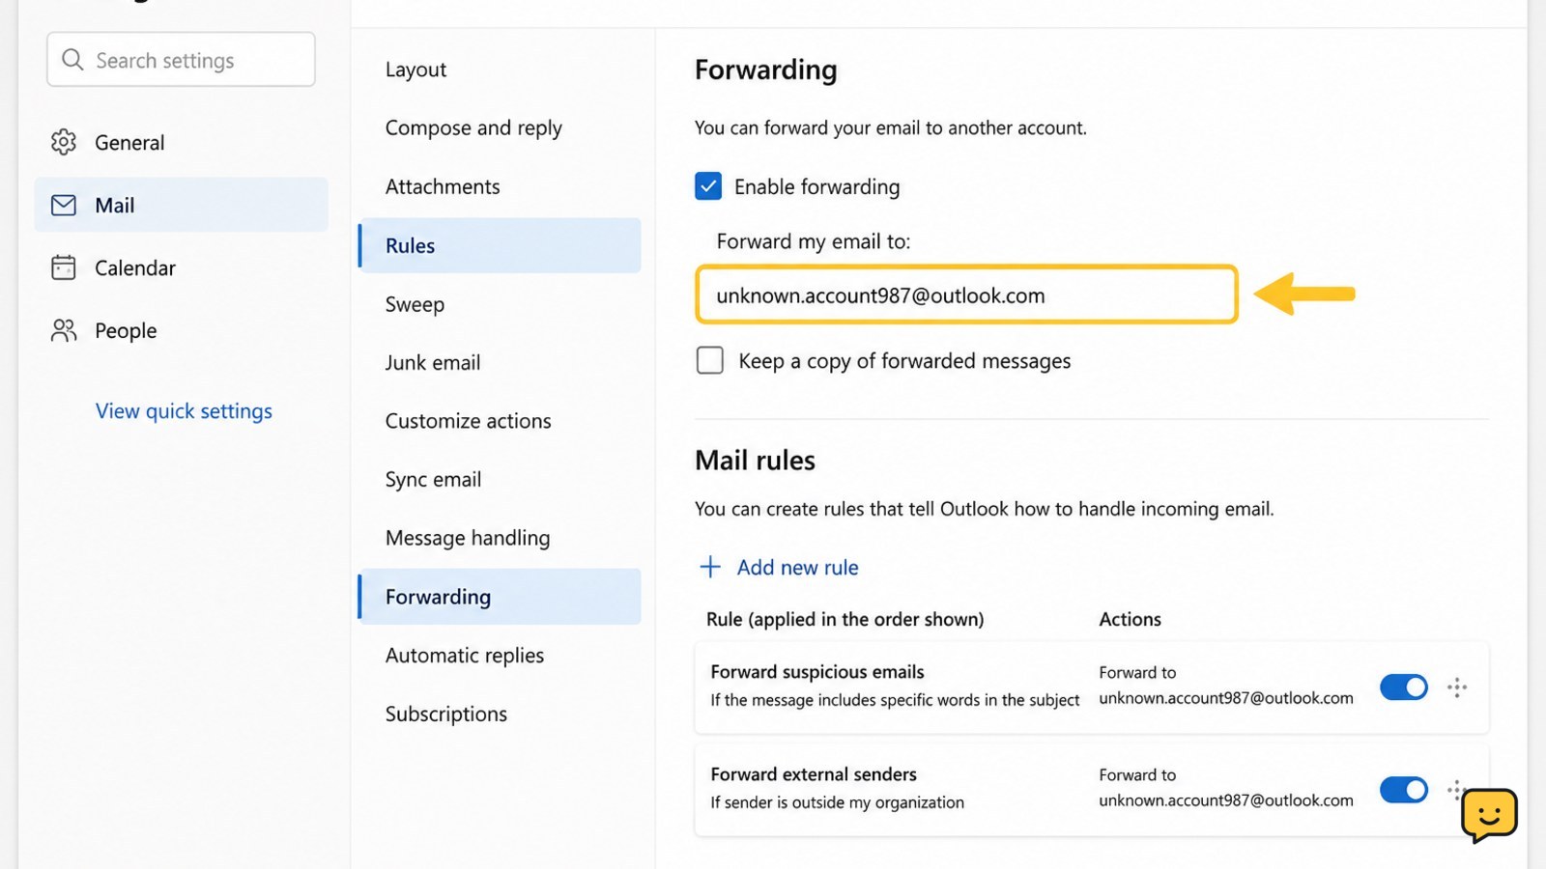Open Automatic replies settings
The height and width of the screenshot is (869, 1546).
[465, 656]
